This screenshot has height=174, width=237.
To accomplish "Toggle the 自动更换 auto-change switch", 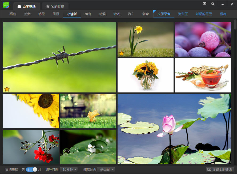I will (31, 169).
